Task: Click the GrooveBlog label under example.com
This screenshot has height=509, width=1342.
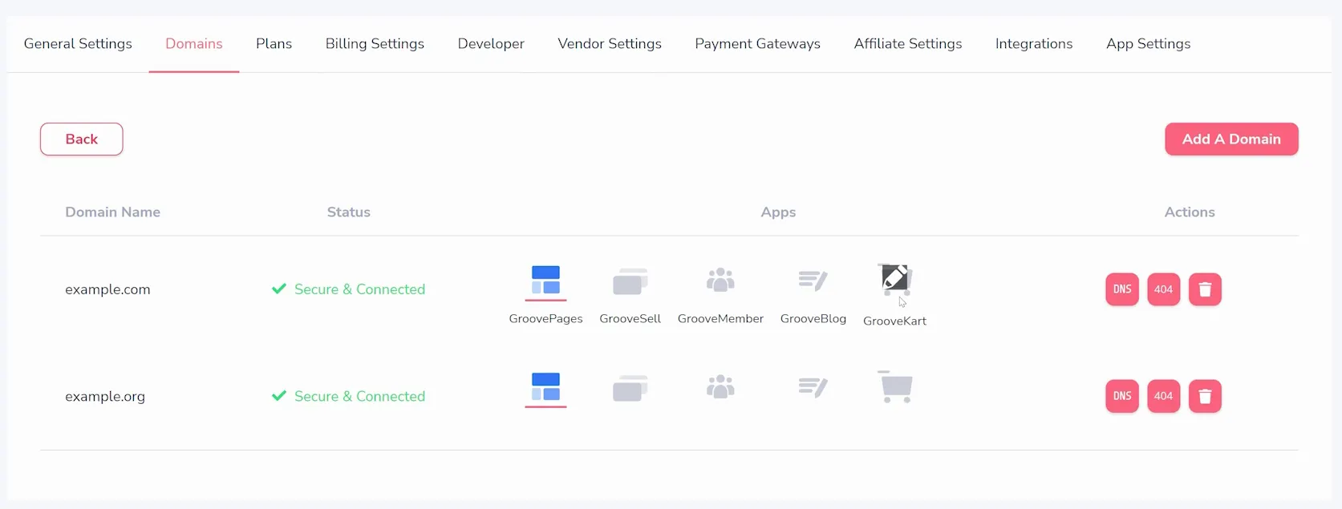Action: click(x=813, y=318)
